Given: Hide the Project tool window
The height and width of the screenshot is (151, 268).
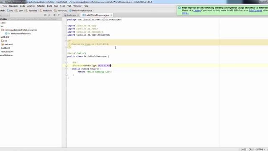Looking at the screenshot, I should click(x=59, y=15).
